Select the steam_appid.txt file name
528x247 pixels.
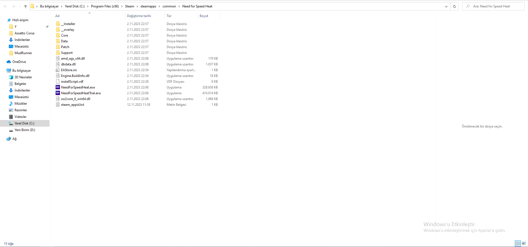click(73, 105)
